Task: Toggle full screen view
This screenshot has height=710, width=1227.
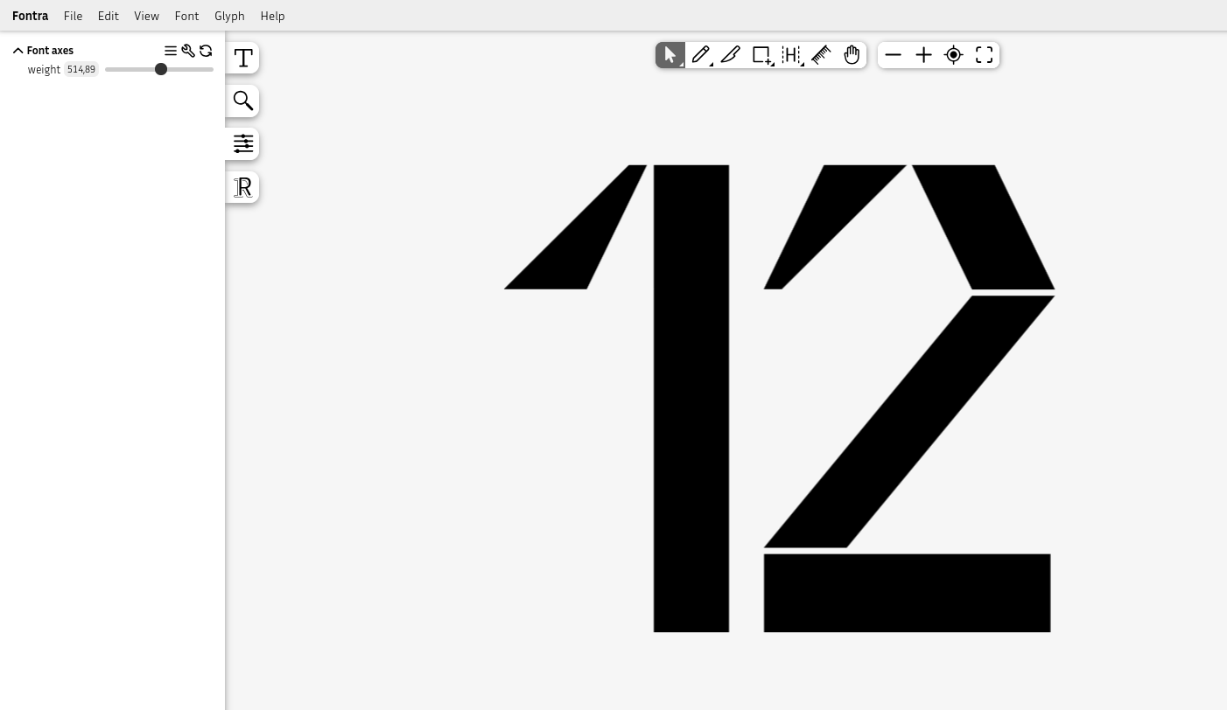Action: (985, 55)
